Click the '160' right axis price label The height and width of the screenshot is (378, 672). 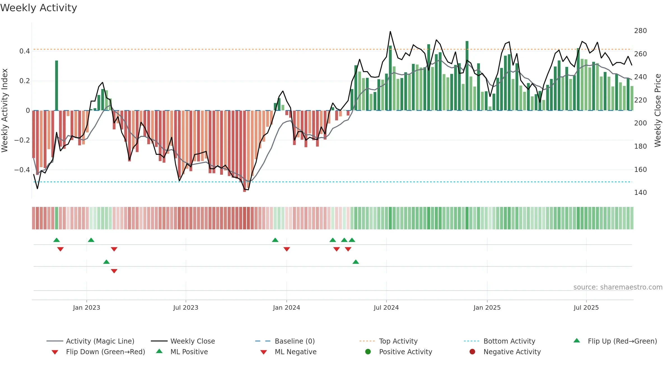[641, 170]
